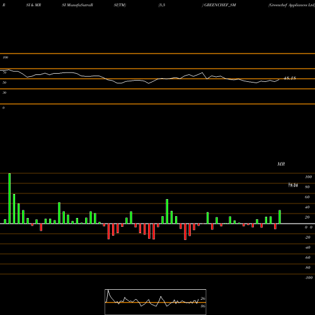Viewport: 315px width, 315px height.
Task: Click the 50 level label on RSI axis
Action: (x=4, y=83)
